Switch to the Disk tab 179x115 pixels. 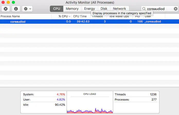tap(104, 9)
